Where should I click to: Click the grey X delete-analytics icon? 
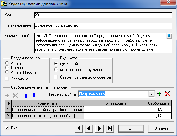pyautogui.click(x=15, y=96)
